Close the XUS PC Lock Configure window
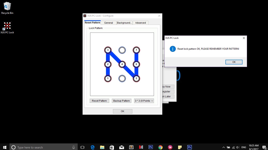 (x=159, y=16)
